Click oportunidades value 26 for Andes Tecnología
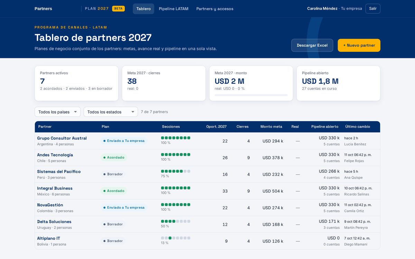 (225, 157)
